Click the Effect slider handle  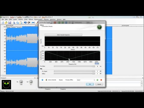pos(94,73)
